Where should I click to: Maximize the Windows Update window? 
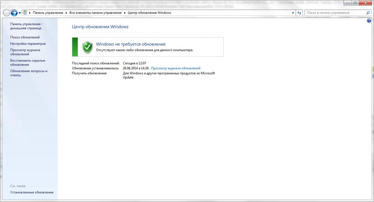pyautogui.click(x=355, y=3)
